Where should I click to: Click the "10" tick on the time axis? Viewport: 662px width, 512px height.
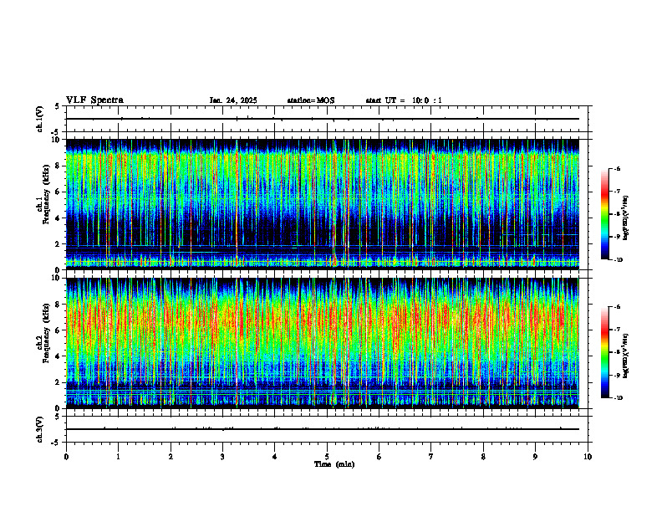(588, 457)
